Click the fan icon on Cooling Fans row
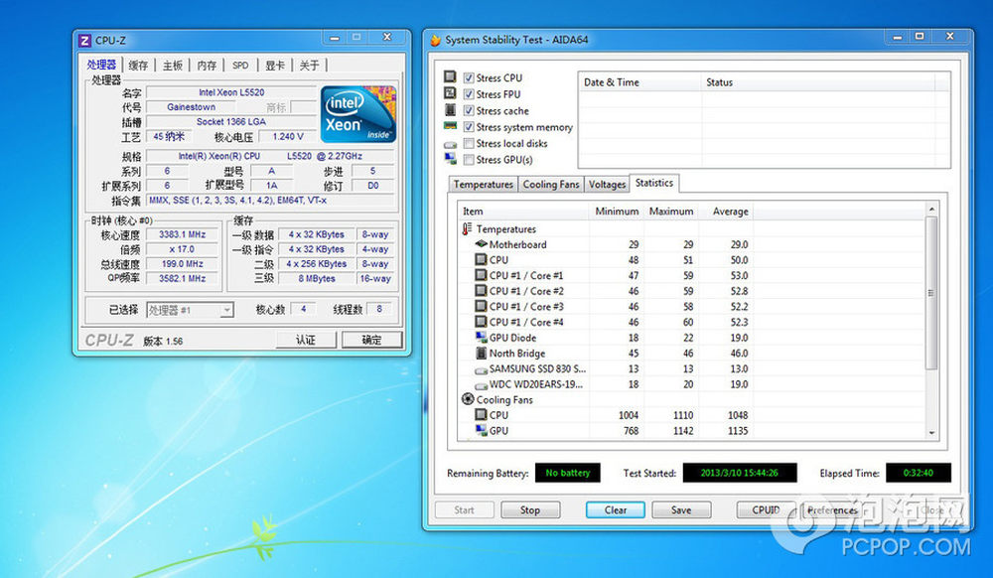This screenshot has height=578, width=993. (468, 399)
